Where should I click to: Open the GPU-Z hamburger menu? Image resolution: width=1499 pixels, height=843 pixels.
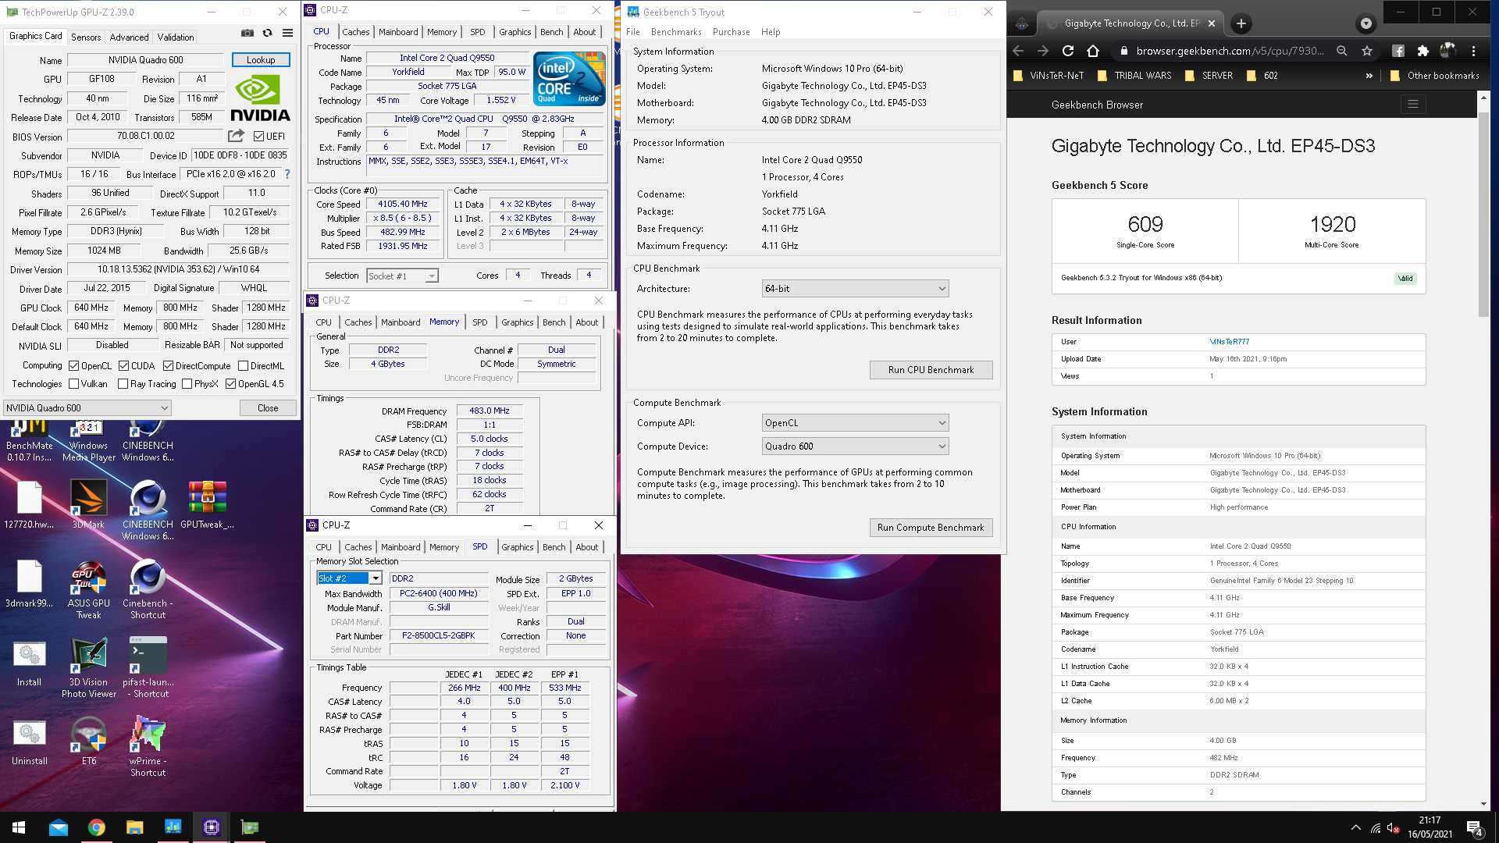tap(287, 33)
